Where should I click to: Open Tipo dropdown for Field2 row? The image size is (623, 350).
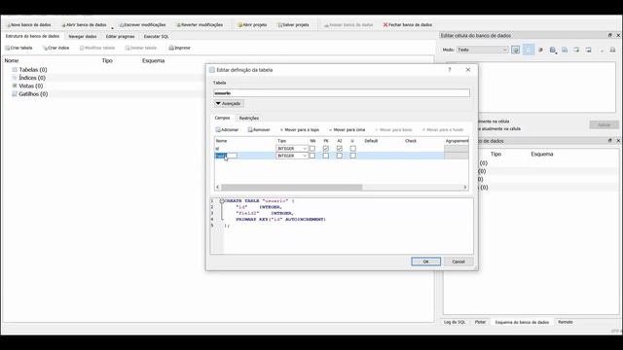click(x=292, y=156)
